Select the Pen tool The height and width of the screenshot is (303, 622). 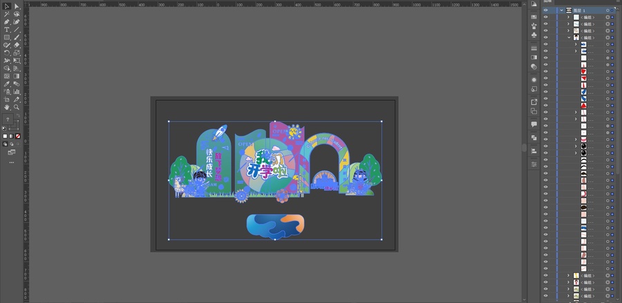tap(7, 22)
